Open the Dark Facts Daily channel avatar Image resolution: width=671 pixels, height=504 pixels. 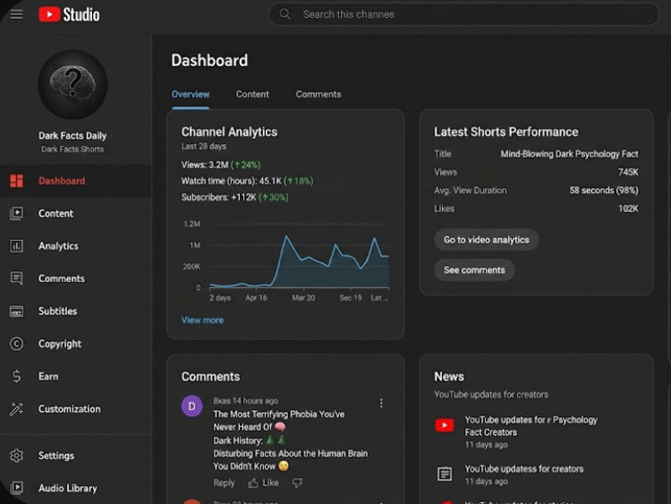pos(72,84)
